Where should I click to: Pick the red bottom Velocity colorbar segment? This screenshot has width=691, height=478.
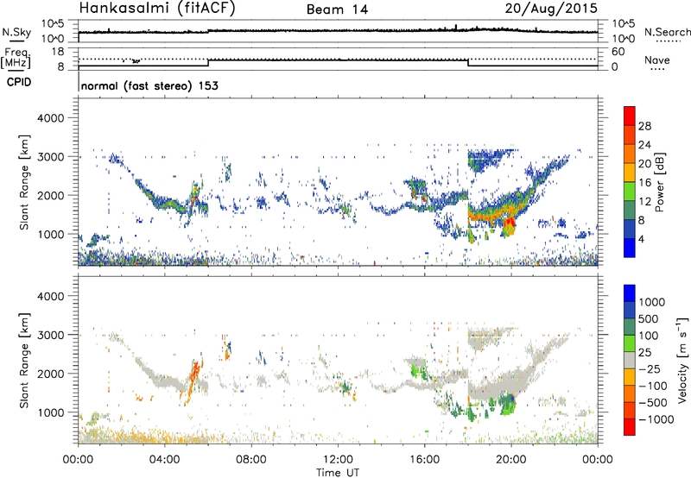[630, 427]
